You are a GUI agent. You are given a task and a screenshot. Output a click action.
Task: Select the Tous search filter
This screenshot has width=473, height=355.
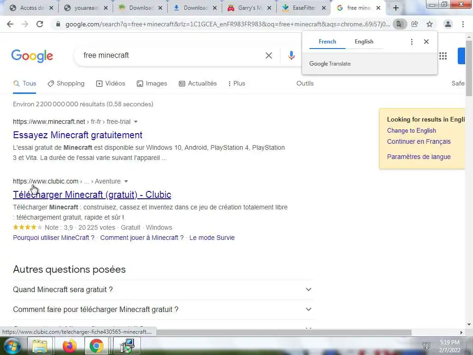pos(25,84)
